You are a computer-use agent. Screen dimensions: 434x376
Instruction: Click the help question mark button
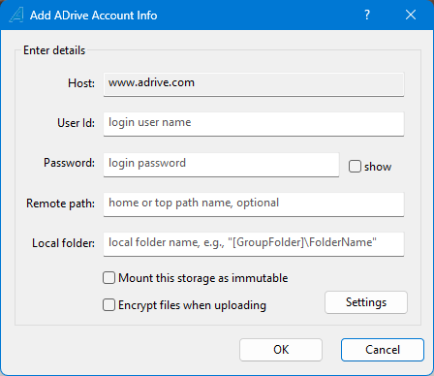pyautogui.click(x=367, y=15)
